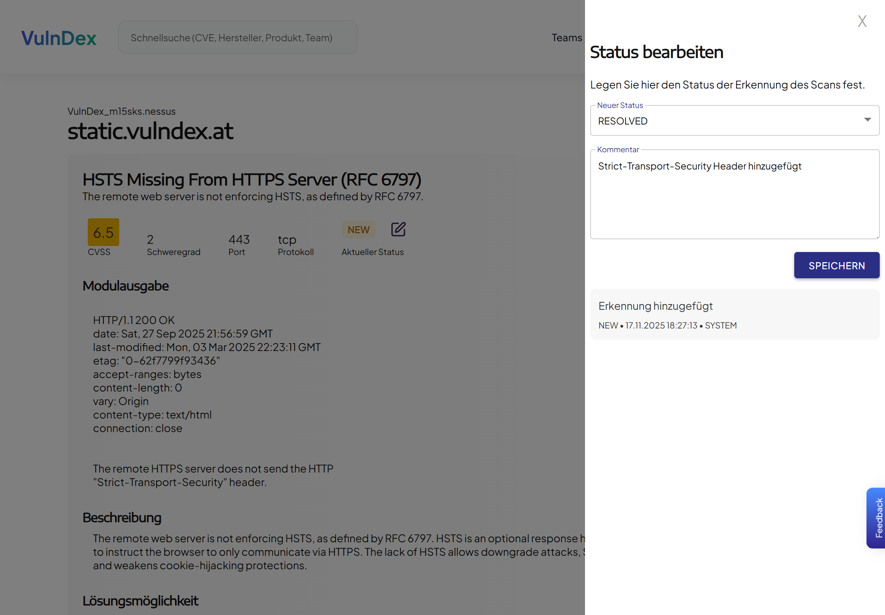The height and width of the screenshot is (615, 885).
Task: Select the Modulausgabe section heading
Action: pos(126,285)
